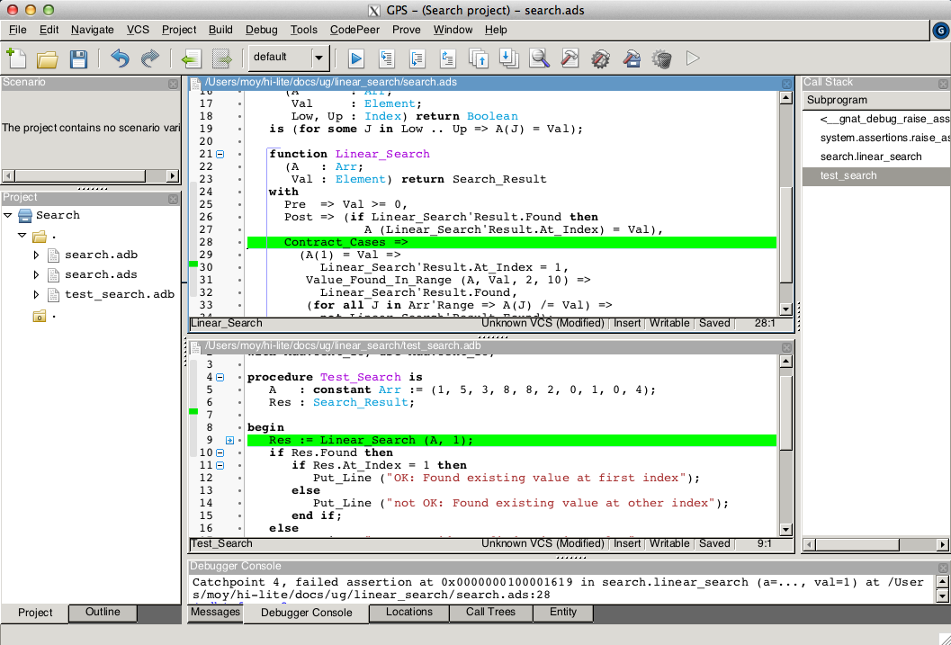Image resolution: width=951 pixels, height=645 pixels.
Task: Step over line debugger icon
Action: coord(417,58)
